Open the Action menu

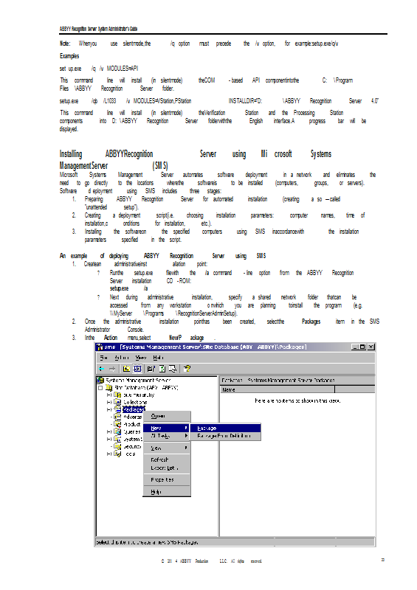pyautogui.click(x=122, y=358)
